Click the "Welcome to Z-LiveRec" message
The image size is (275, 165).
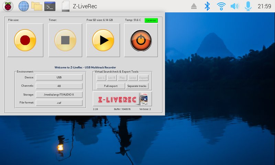click(85, 67)
